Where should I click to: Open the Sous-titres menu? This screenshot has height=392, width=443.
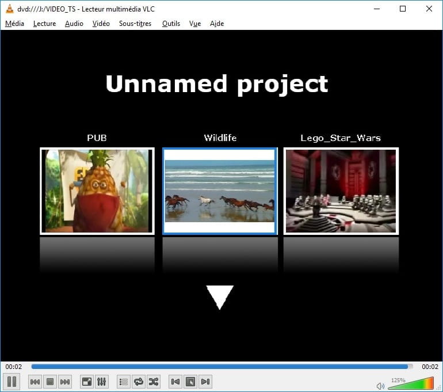(x=135, y=24)
